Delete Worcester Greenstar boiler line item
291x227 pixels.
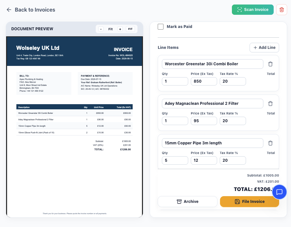click(x=270, y=64)
